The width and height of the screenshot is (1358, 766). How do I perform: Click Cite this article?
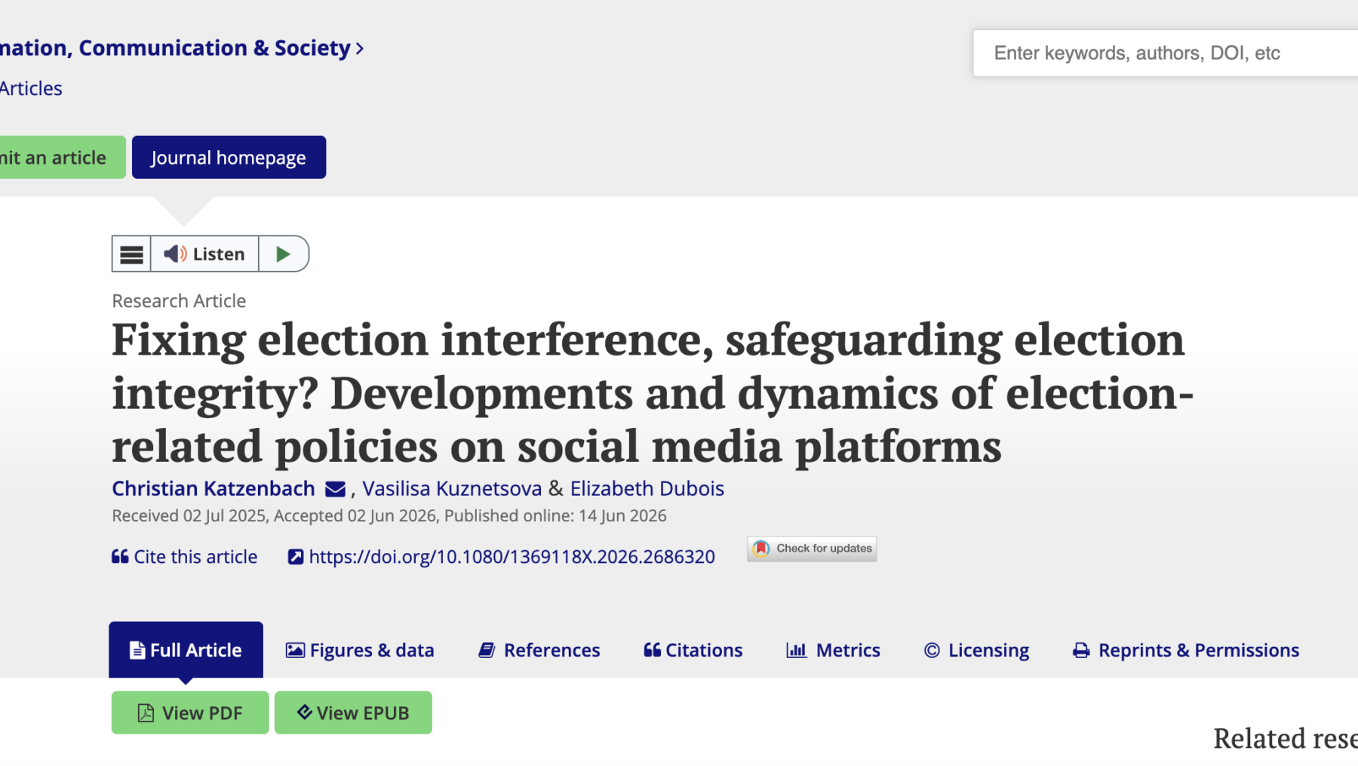(x=185, y=557)
